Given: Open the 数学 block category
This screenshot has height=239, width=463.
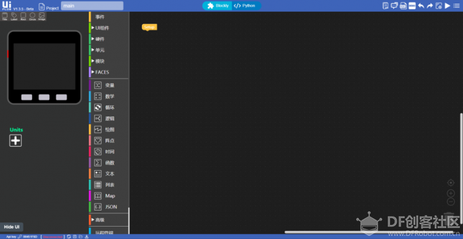Looking at the screenshot, I should click(109, 96).
